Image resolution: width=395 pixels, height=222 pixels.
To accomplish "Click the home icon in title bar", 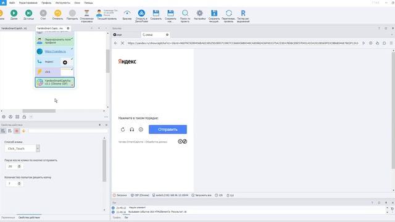I will pyautogui.click(x=3, y=2).
